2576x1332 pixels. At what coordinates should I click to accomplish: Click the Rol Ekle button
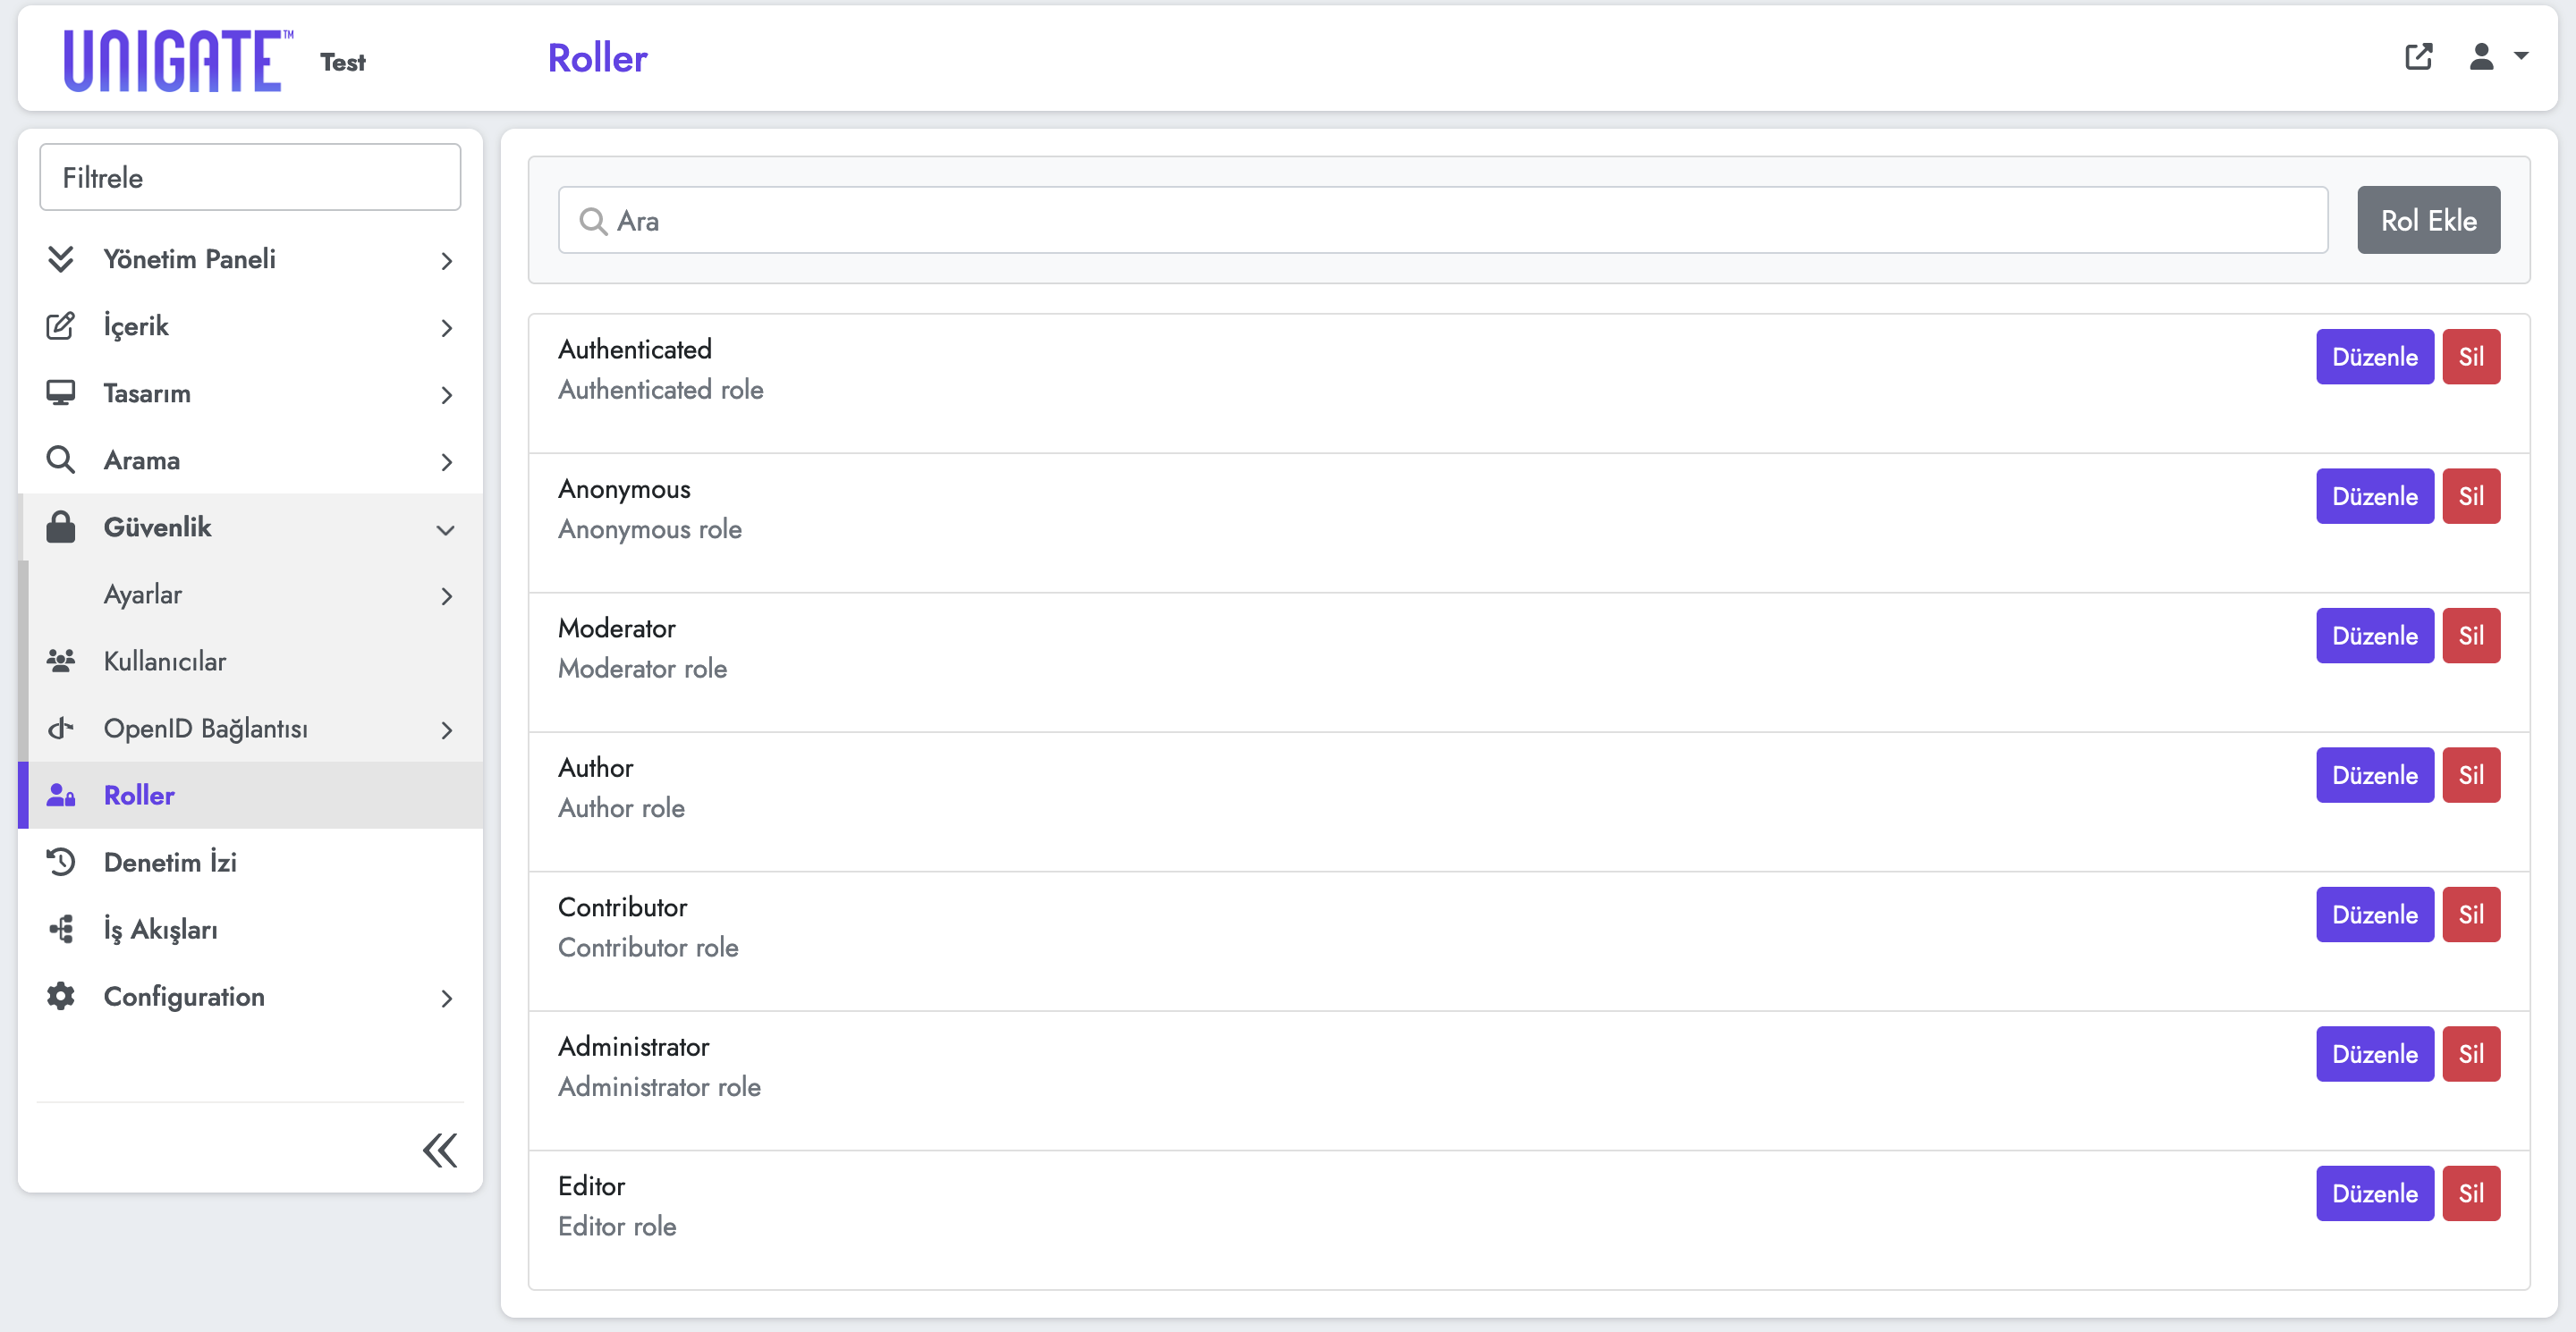(2428, 220)
